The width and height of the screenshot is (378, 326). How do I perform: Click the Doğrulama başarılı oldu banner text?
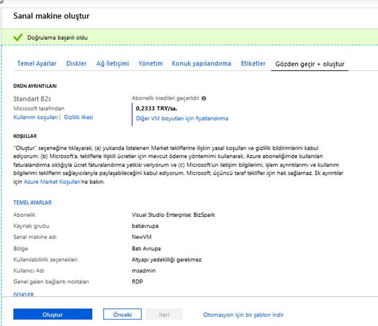tap(57, 38)
